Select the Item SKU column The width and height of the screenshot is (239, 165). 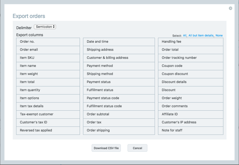pos(48,58)
